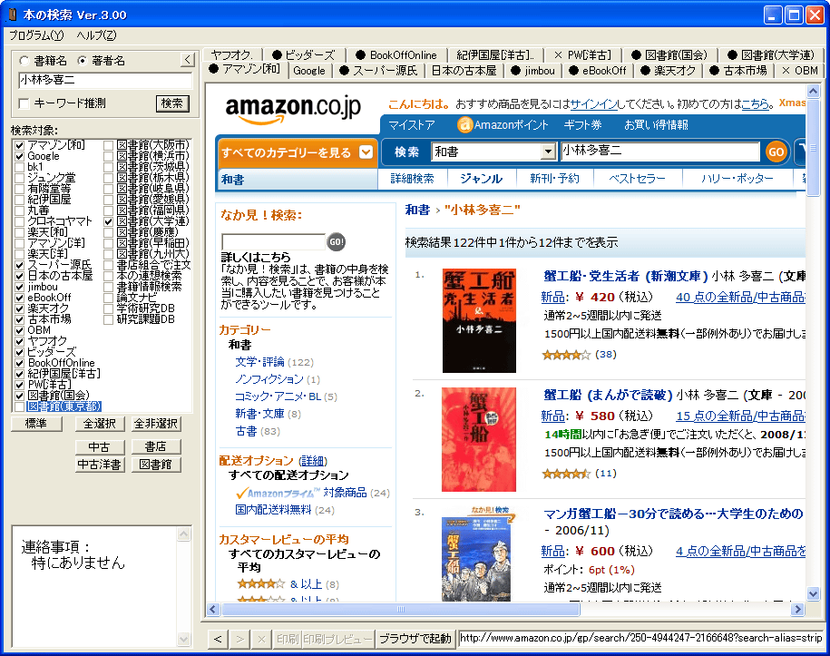Open the 和書 category dropdown in Amazon search
This screenshot has height=656, width=830.
pos(548,152)
